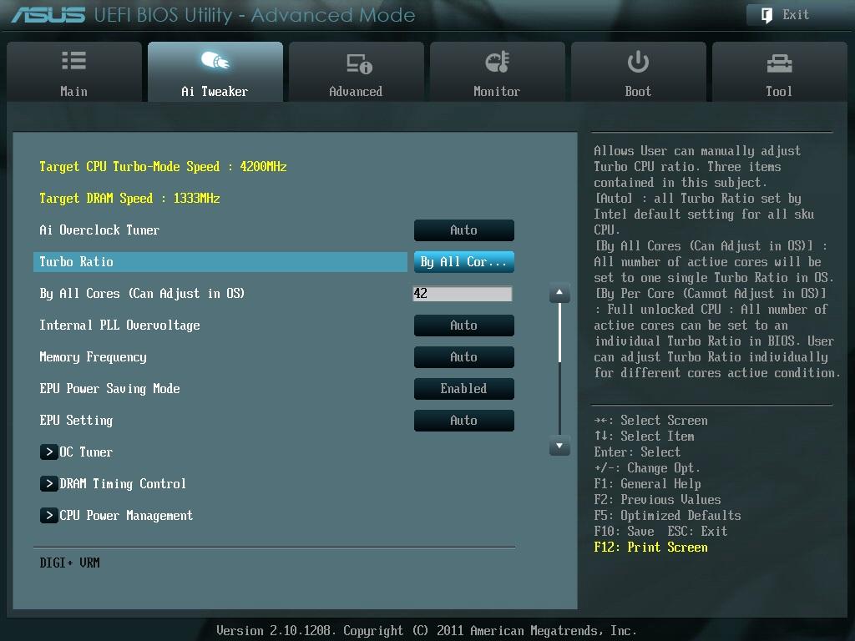Open Internal PLL Overvoltage Auto dropdown
The image size is (855, 641).
pos(464,326)
